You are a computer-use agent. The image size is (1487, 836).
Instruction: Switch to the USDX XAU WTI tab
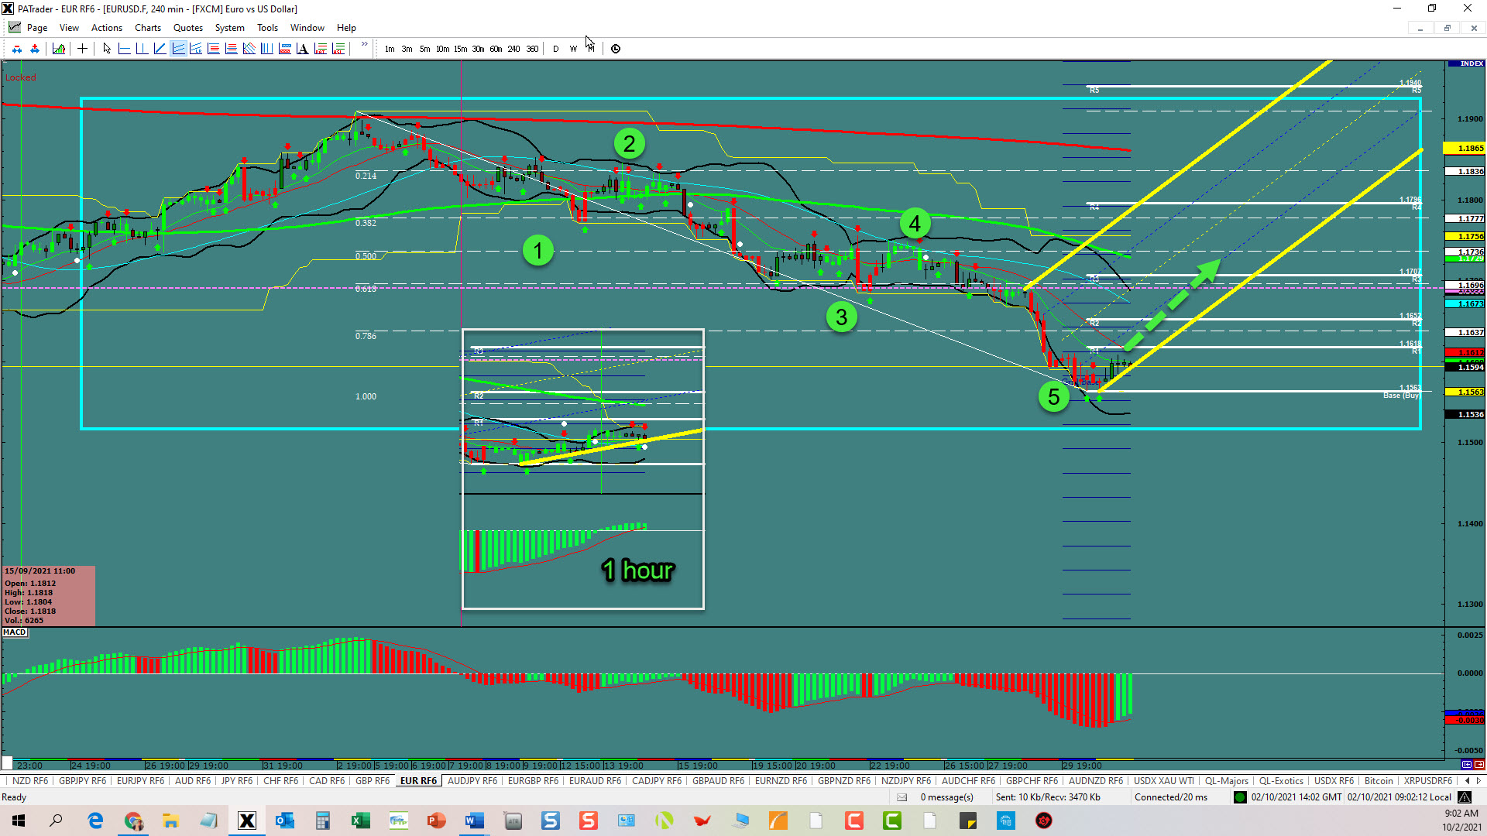click(x=1164, y=781)
